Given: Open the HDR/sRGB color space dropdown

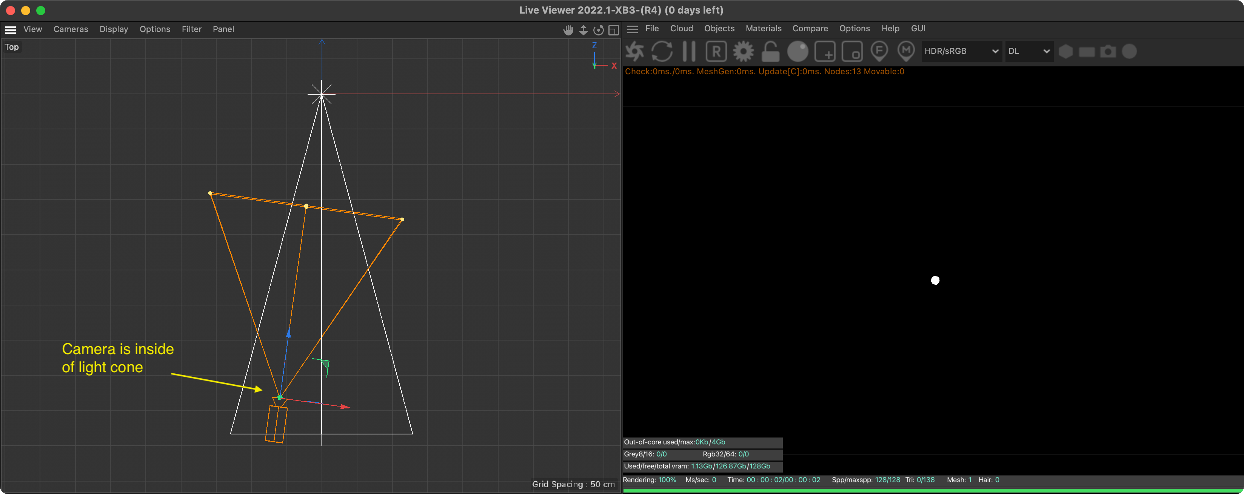Looking at the screenshot, I should [x=961, y=51].
